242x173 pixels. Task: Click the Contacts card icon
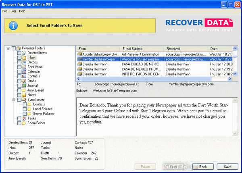pyautogui.click(x=24, y=76)
